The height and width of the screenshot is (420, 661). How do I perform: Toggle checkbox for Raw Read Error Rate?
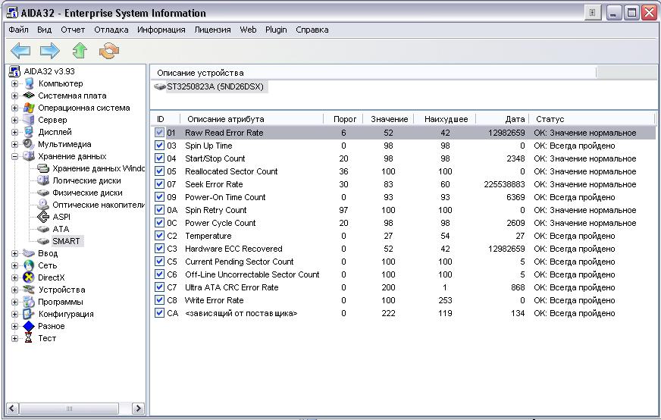[159, 133]
